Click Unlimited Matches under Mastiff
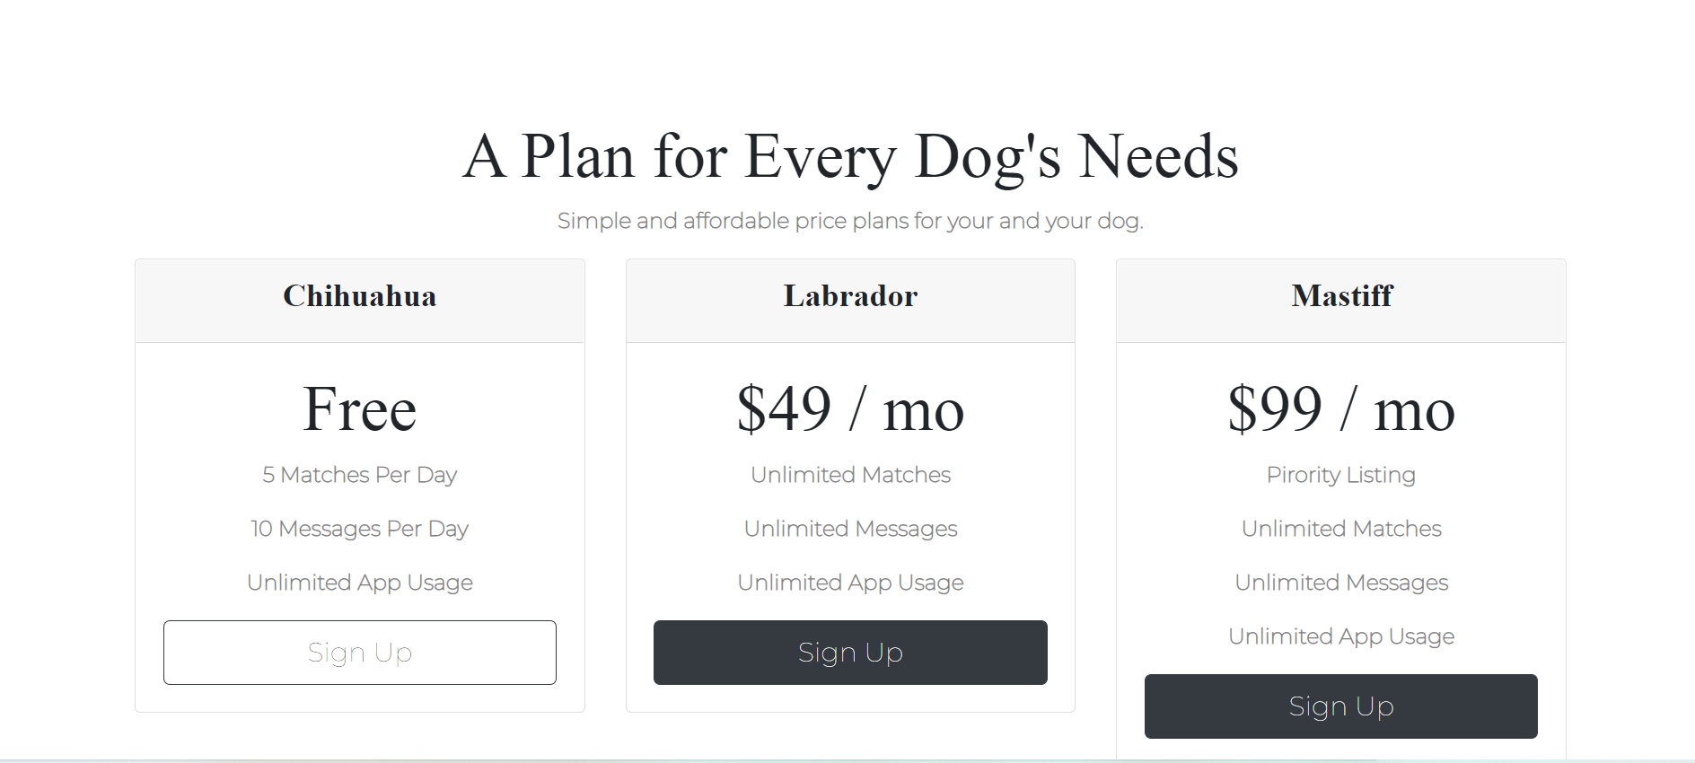The height and width of the screenshot is (763, 1695). (1340, 529)
